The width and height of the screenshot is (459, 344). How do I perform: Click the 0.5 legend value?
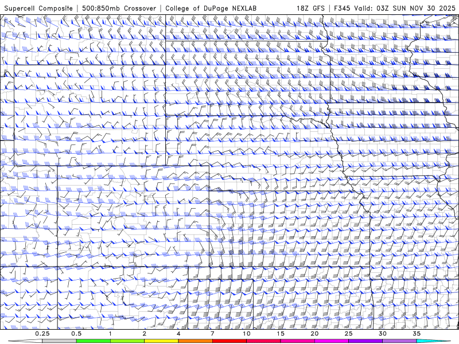tap(76, 334)
